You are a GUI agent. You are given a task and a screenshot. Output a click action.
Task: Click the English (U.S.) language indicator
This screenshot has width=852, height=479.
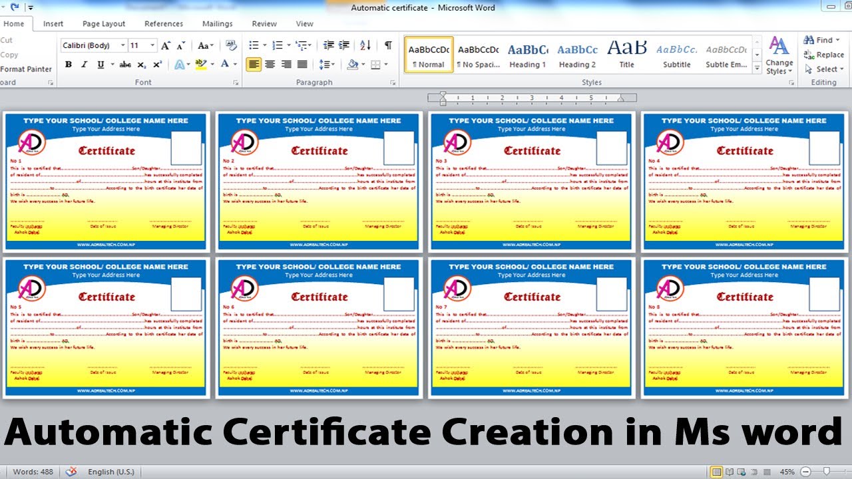[x=111, y=472]
